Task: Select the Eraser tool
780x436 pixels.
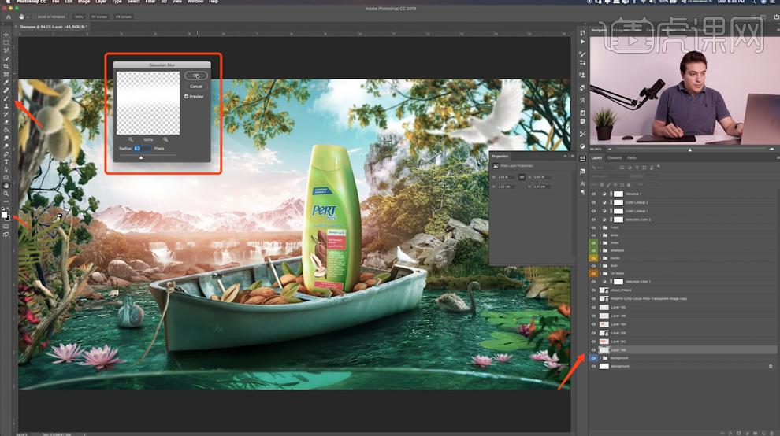Action: point(6,122)
